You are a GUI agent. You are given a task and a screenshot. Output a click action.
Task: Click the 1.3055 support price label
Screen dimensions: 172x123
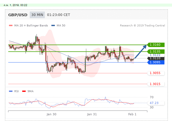156,73
